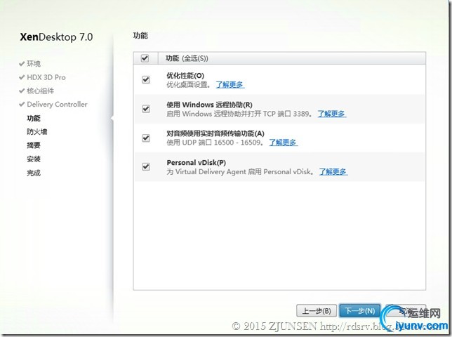Click the 使用 UDP 端口 16500 - 16509 description

(x=215, y=143)
